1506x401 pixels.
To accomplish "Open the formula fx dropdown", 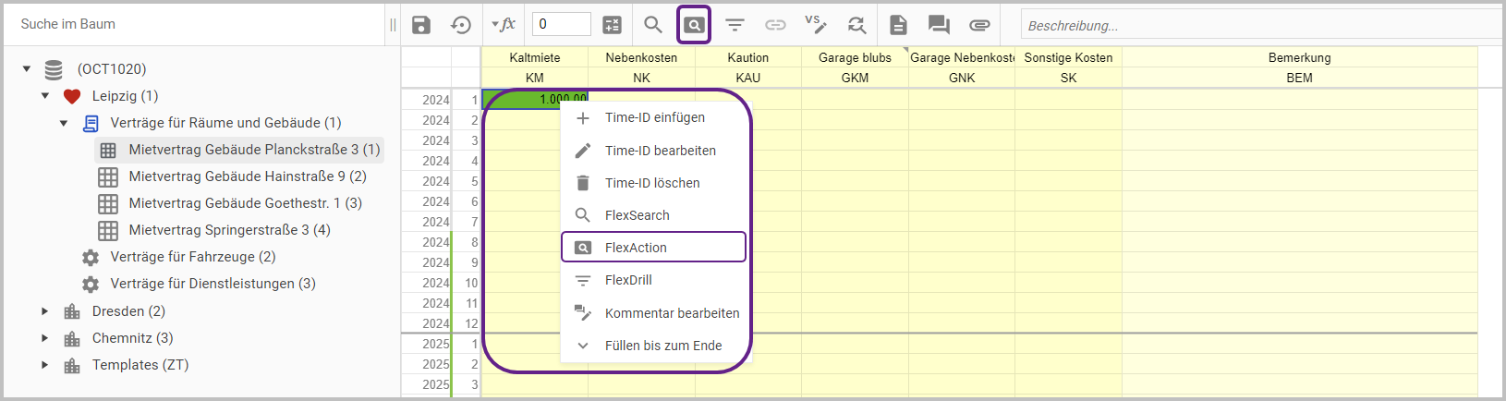I will [504, 25].
